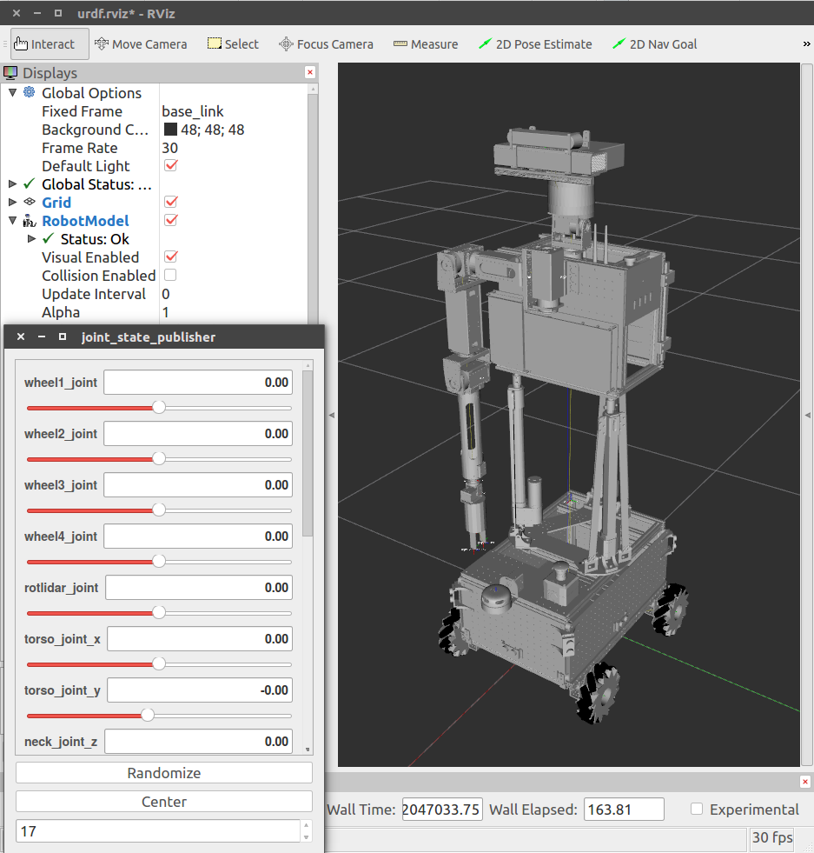Activate the 2D Nav Goal tool

click(x=654, y=43)
